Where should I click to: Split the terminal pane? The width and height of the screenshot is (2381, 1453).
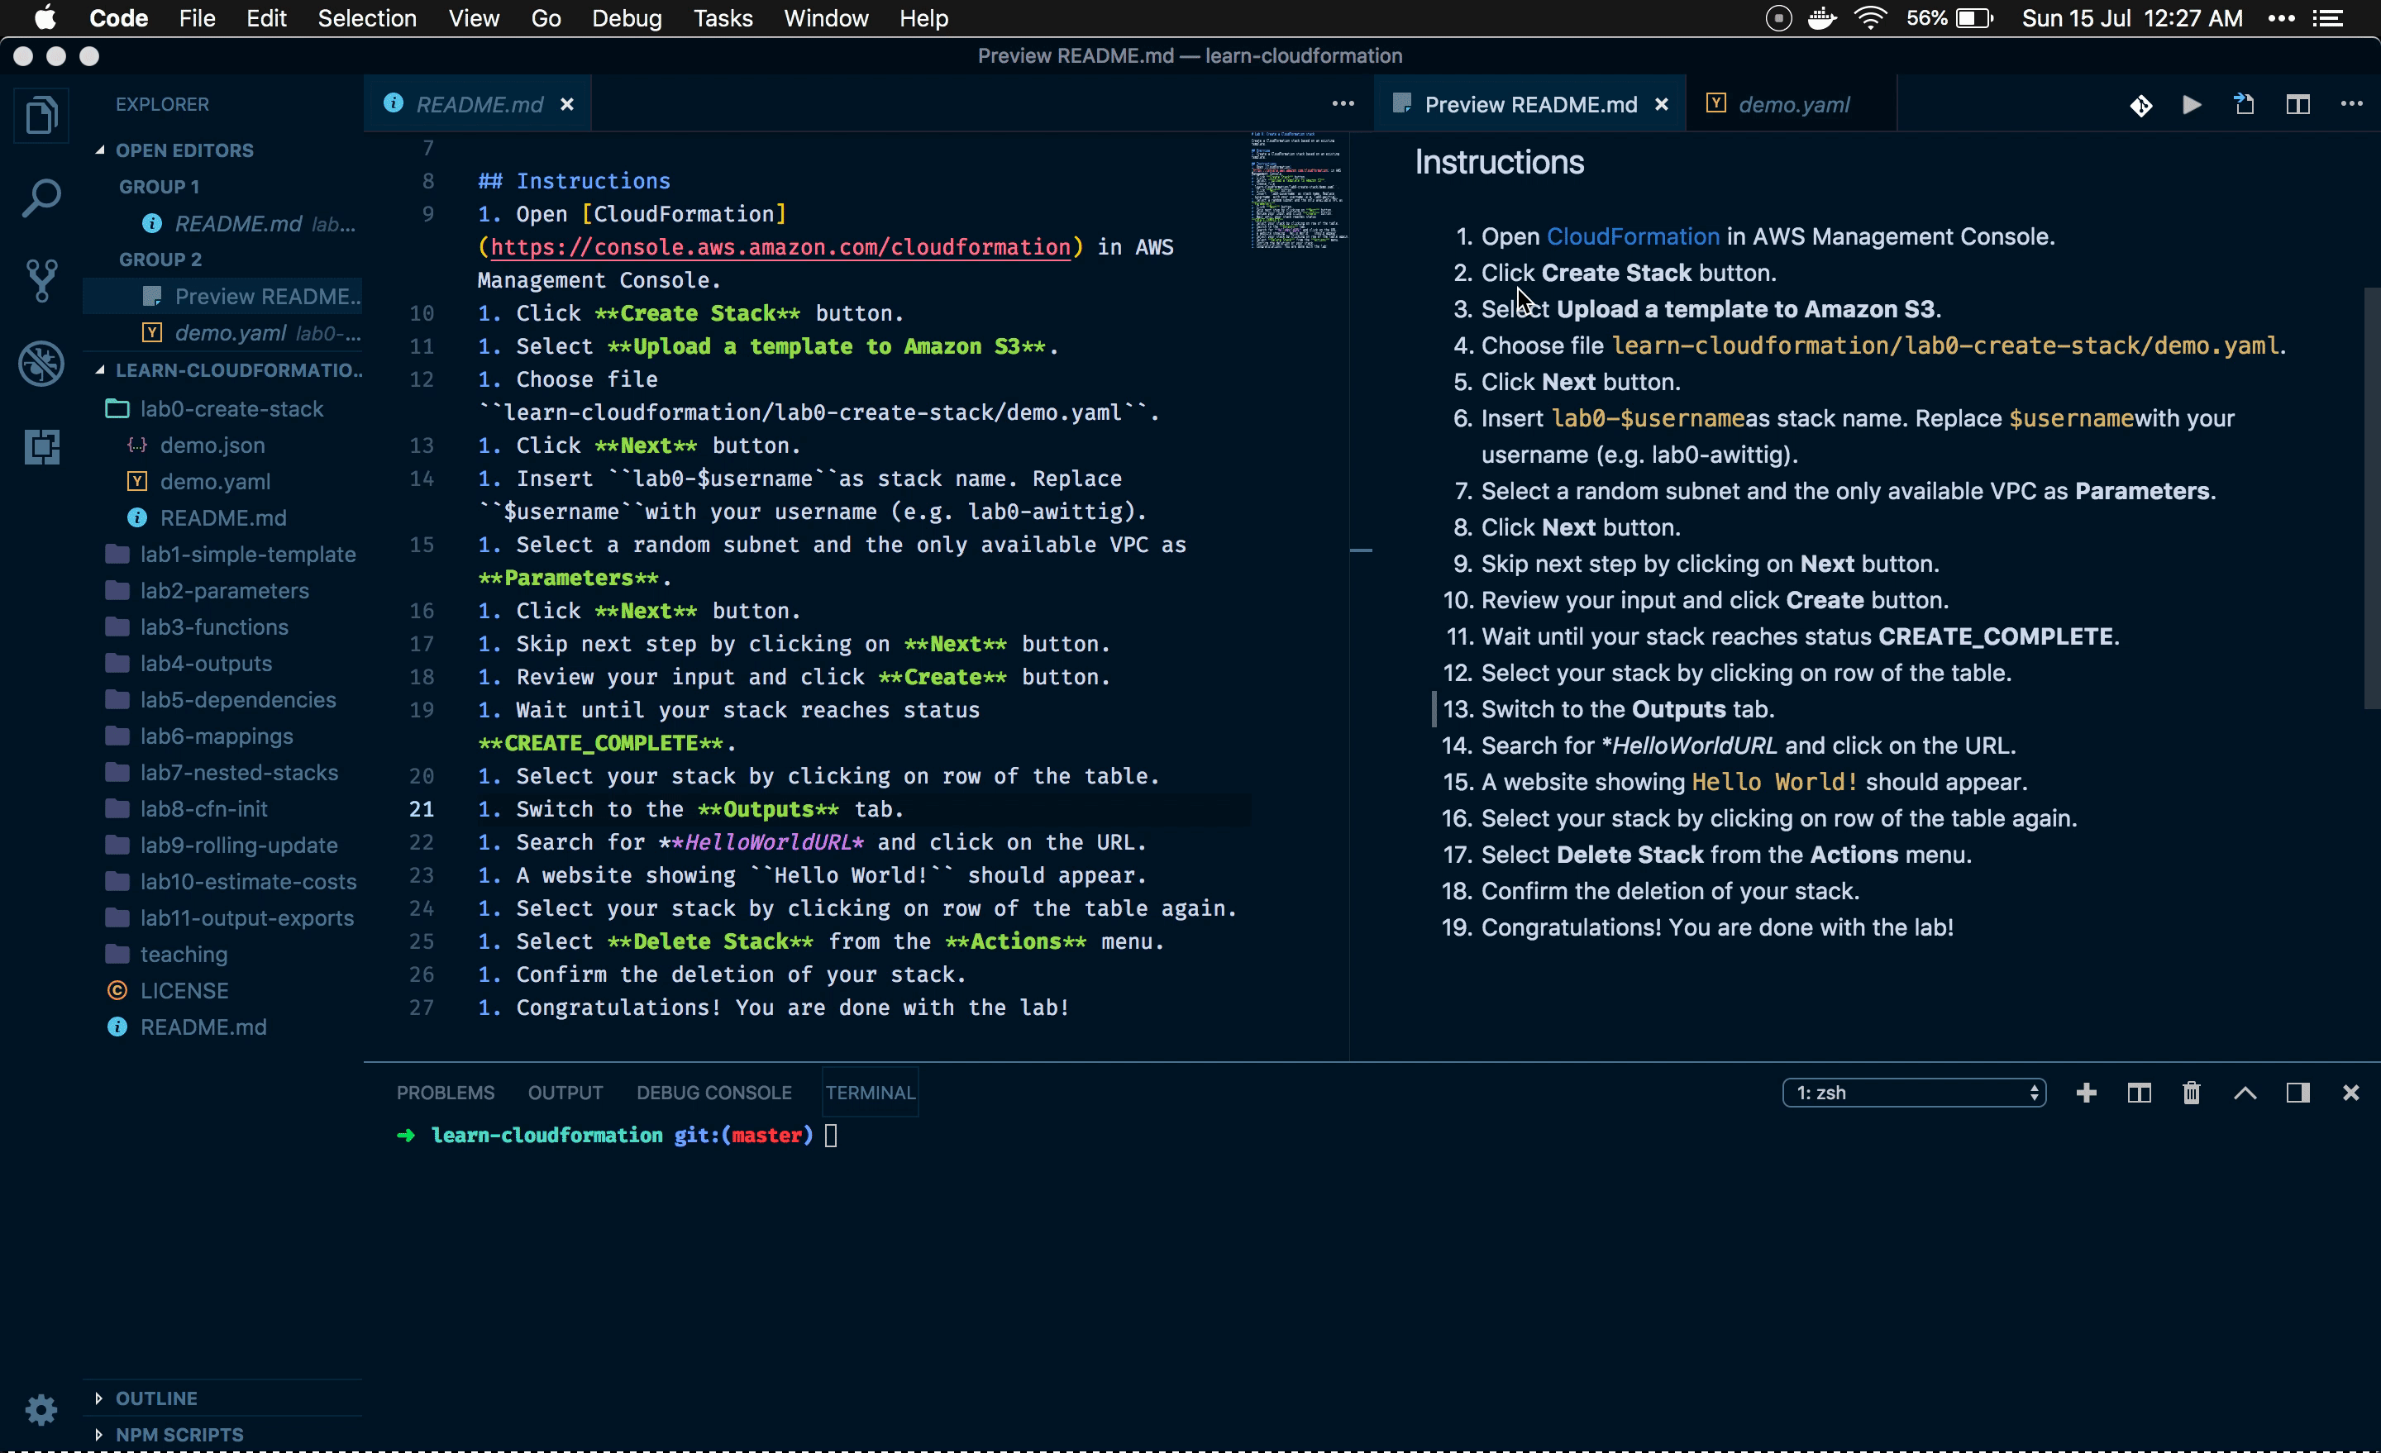pyautogui.click(x=2139, y=1092)
